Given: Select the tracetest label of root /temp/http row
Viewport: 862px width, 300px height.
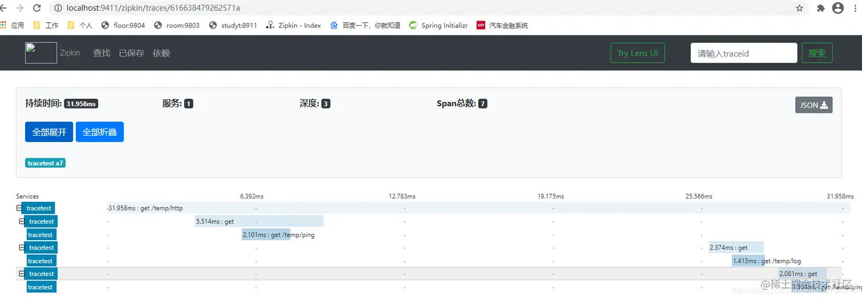Looking at the screenshot, I should click(39, 208).
